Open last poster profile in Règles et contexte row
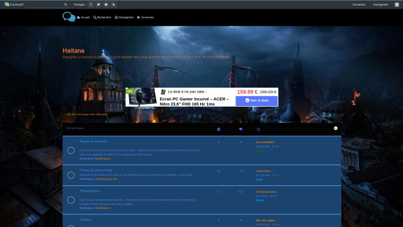This screenshot has width=403, height=227. click(x=259, y=151)
